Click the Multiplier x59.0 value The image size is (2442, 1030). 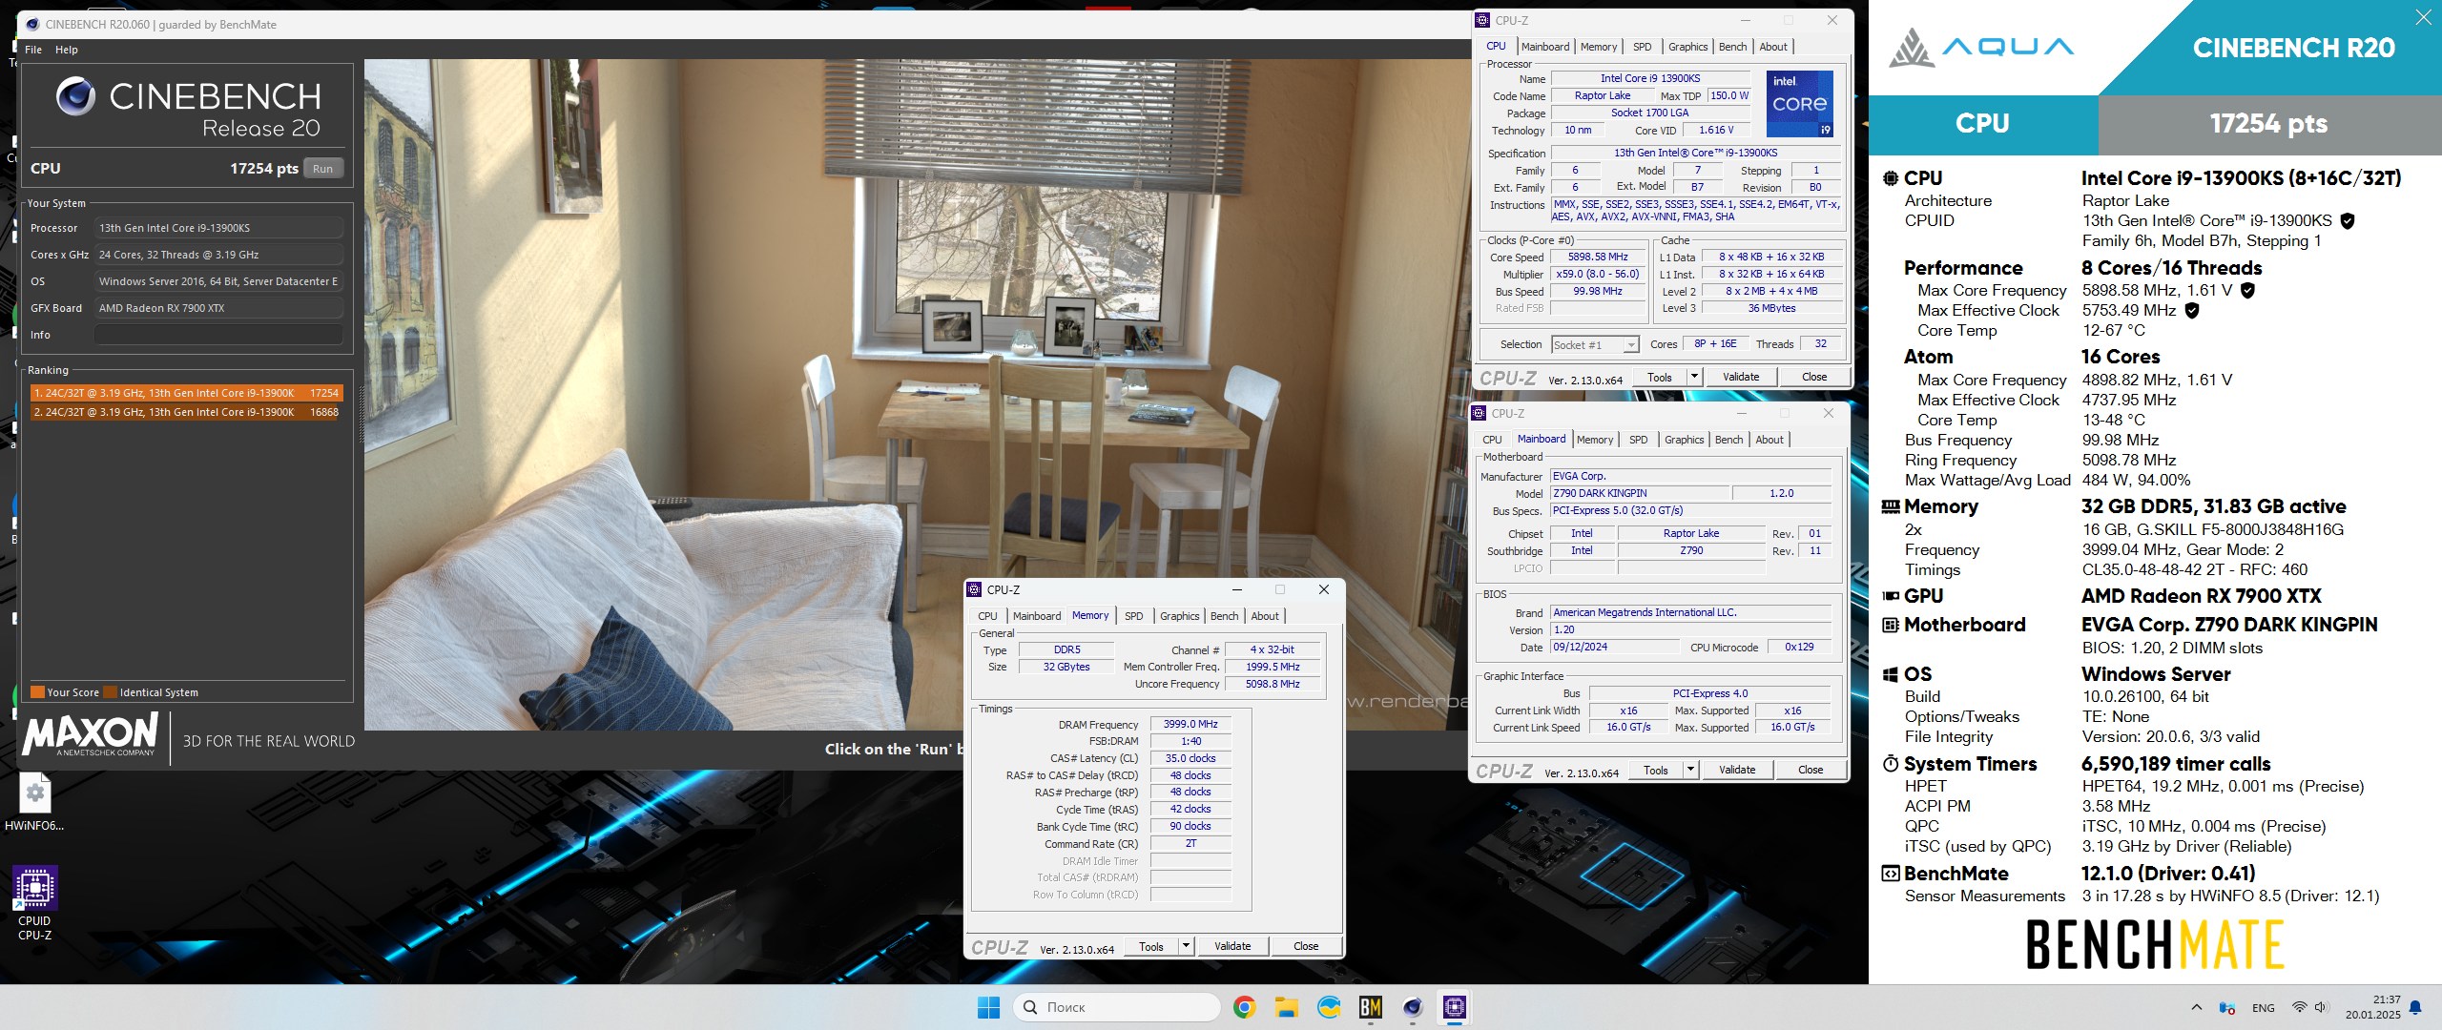point(1598,275)
